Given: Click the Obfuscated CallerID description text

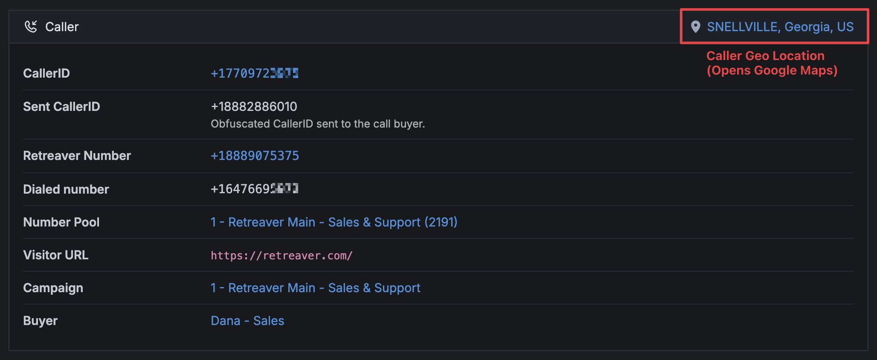Looking at the screenshot, I should click(318, 124).
